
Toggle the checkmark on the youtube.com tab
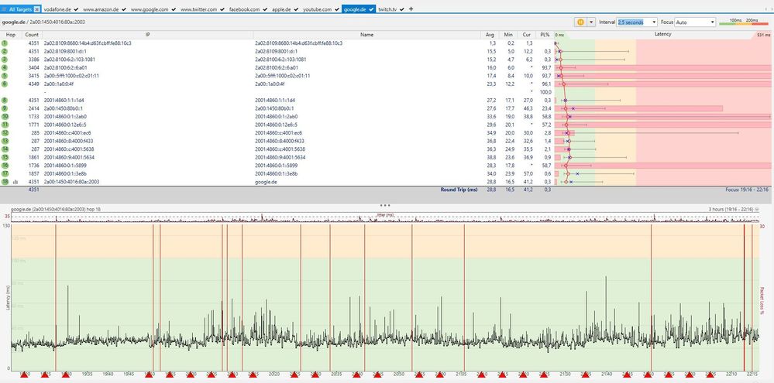coord(337,9)
